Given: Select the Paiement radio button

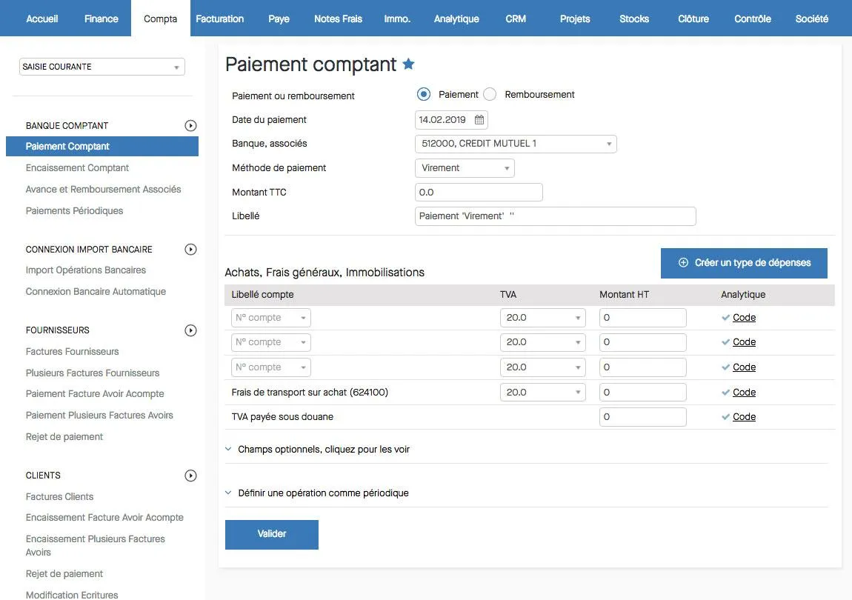Looking at the screenshot, I should pos(424,94).
